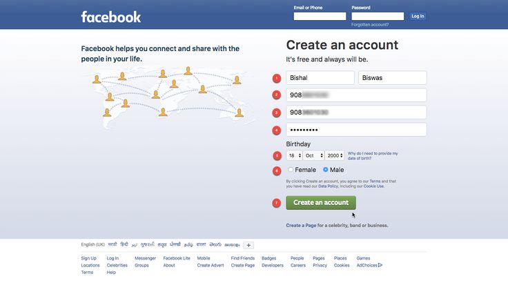
Task: Focus the Email or Phone login field
Action: pos(320,16)
